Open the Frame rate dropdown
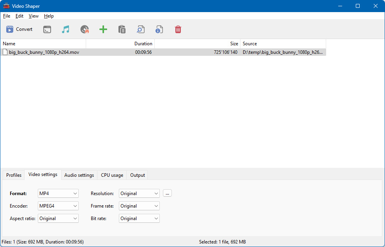 point(139,206)
